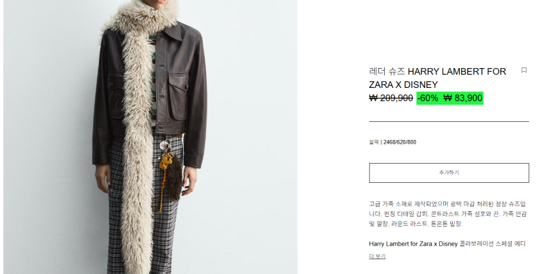
Task: Click the jacket collar in the photo
Action: [174, 32]
